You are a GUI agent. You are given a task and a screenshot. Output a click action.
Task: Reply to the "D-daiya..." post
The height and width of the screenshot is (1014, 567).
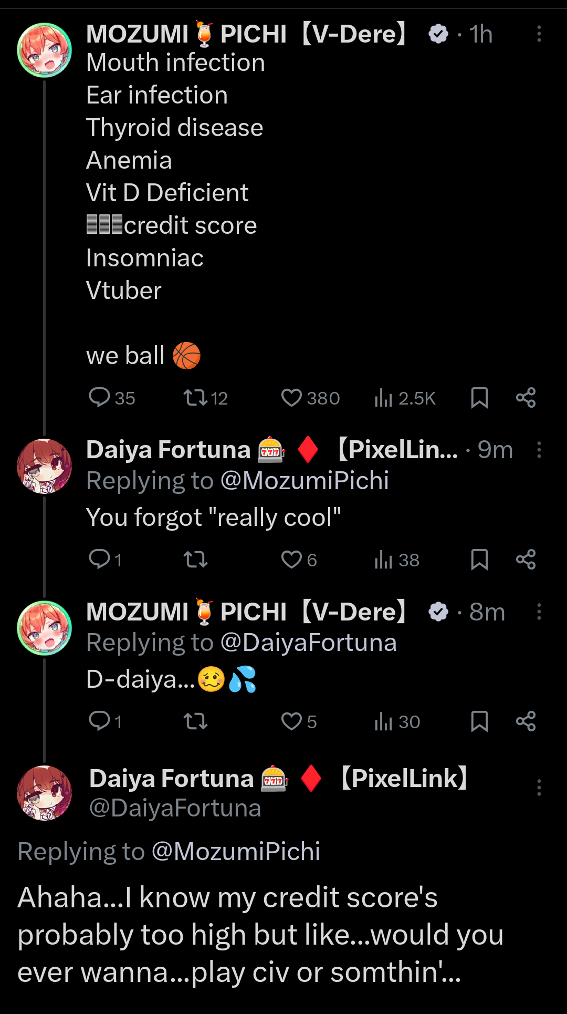coord(99,721)
